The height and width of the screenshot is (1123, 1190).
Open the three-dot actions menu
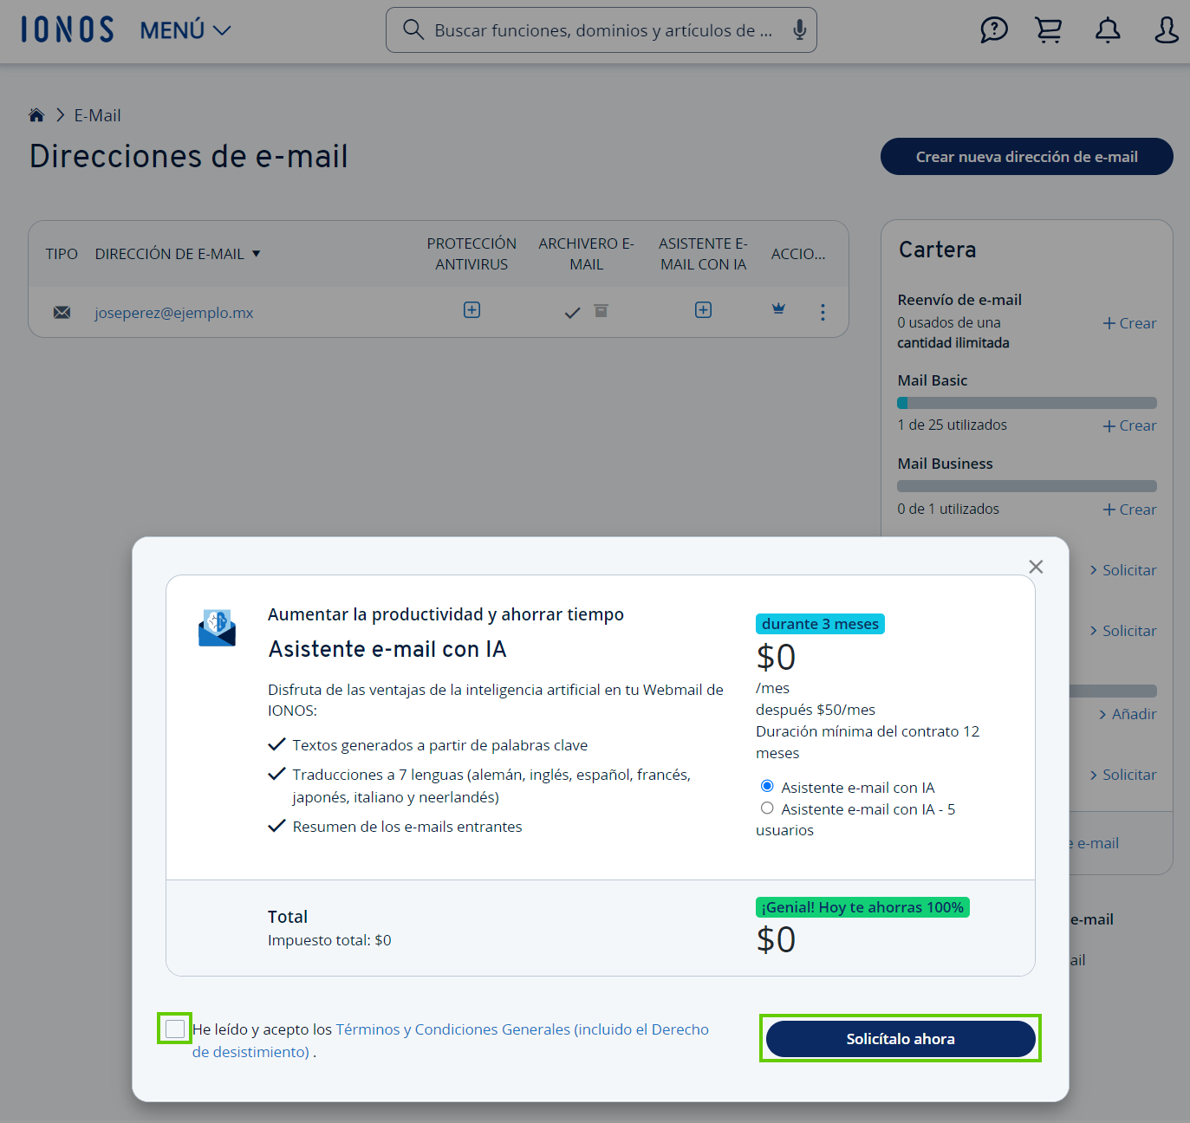coord(823,312)
